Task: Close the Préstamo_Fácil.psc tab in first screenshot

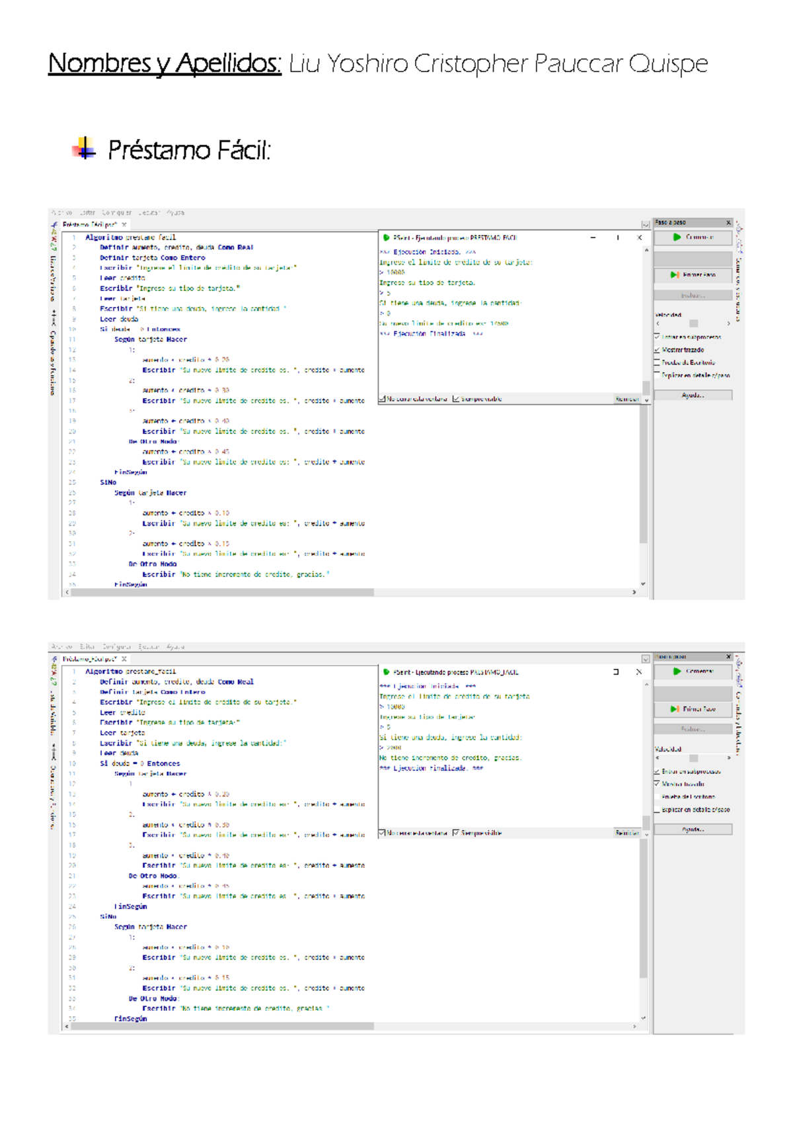Action: tap(124, 225)
